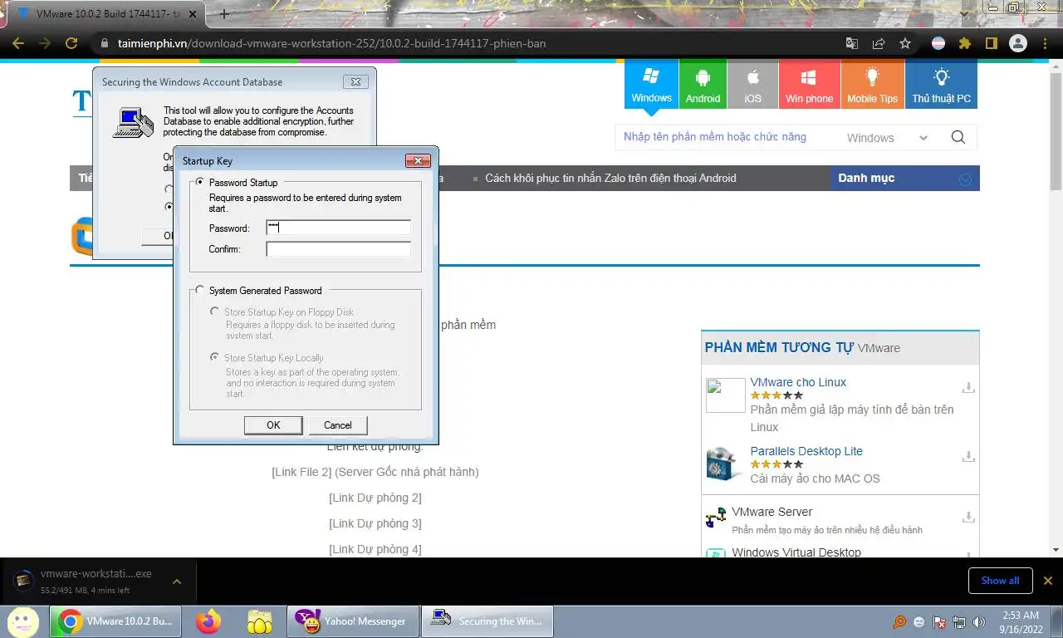This screenshot has height=638, width=1063.
Task: Click the translate page icon in address bar
Action: [x=852, y=43]
